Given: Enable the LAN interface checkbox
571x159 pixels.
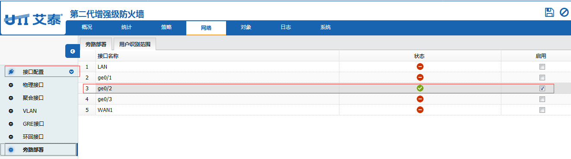Looking at the screenshot, I should pyautogui.click(x=542, y=67).
